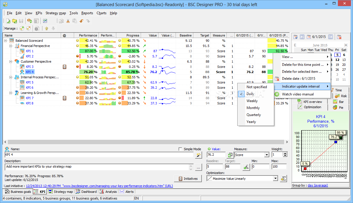353x203 pixels.
Task: Select the KPI overview chart tab
Action: 310,102
